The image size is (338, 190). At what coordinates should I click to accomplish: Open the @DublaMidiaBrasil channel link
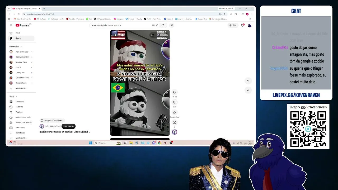[x=53, y=126]
